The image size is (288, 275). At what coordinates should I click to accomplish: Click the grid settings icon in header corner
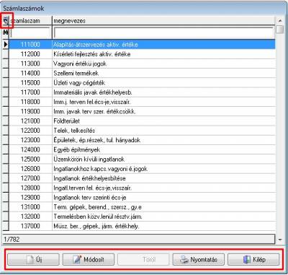tap(6, 20)
